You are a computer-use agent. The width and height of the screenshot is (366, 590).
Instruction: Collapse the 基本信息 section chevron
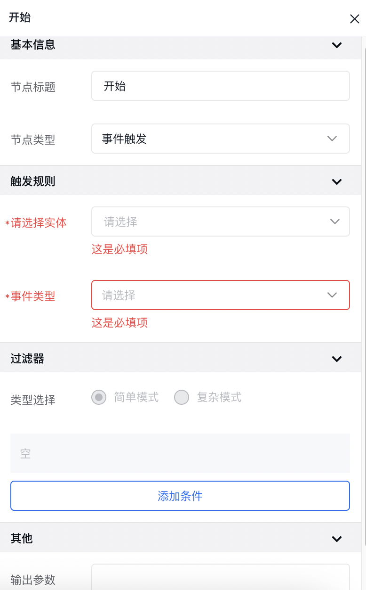[337, 45]
